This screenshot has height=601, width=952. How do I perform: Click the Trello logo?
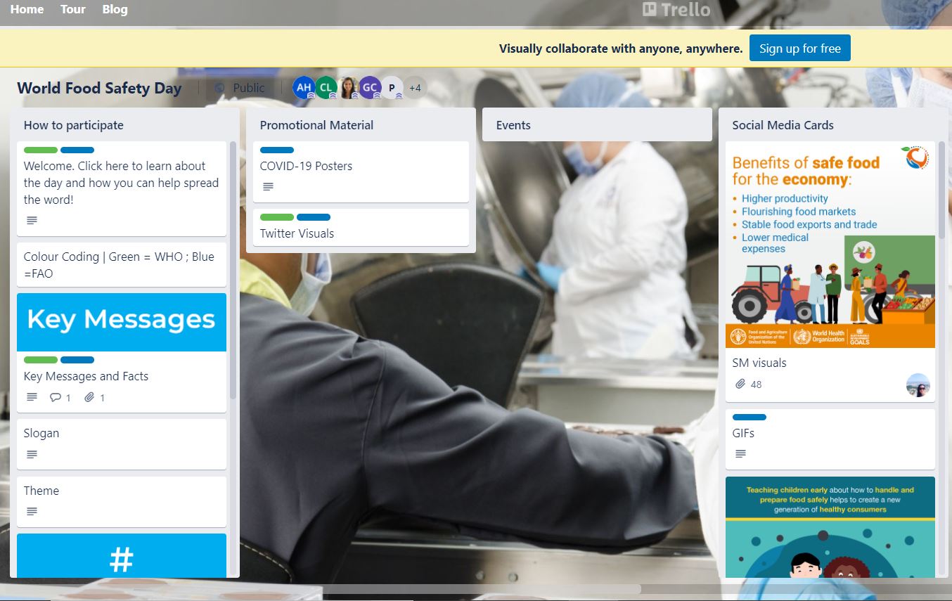click(x=676, y=10)
